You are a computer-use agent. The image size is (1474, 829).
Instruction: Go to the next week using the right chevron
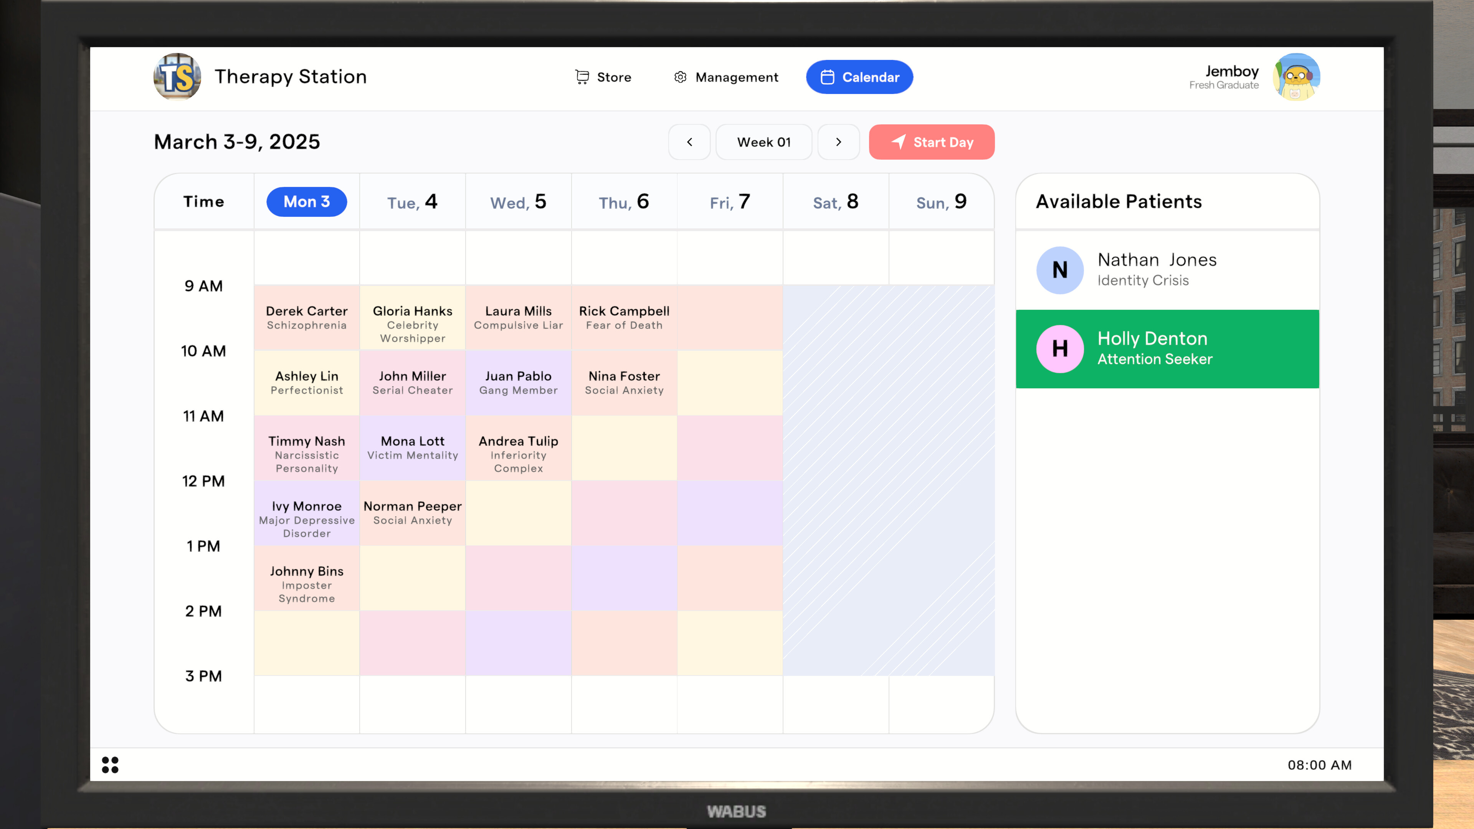pos(838,142)
